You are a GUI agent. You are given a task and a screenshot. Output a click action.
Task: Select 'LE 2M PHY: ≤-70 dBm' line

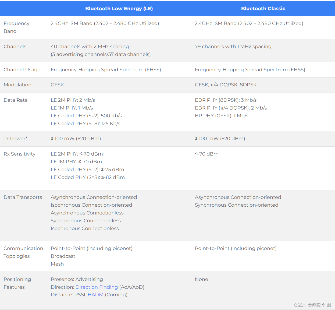click(x=77, y=154)
